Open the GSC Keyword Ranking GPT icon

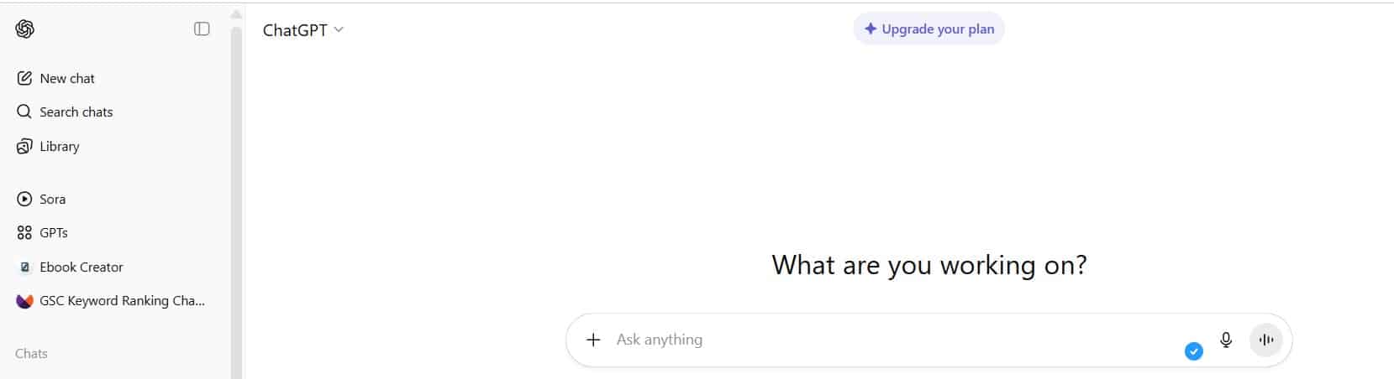click(x=24, y=300)
